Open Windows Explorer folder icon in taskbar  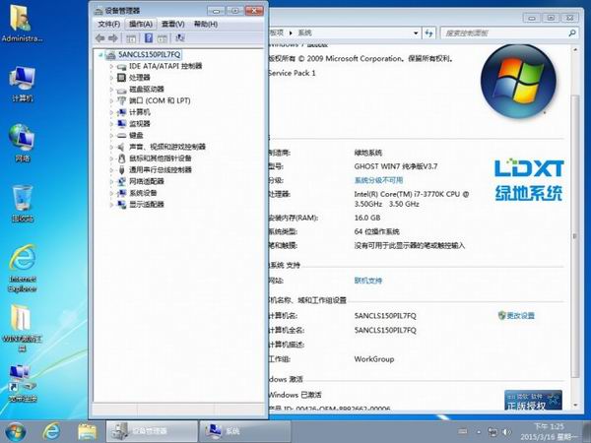coord(87,432)
